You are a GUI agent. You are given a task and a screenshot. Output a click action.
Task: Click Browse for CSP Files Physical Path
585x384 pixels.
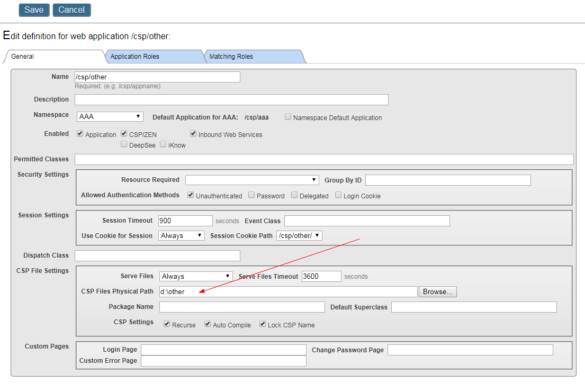click(437, 291)
